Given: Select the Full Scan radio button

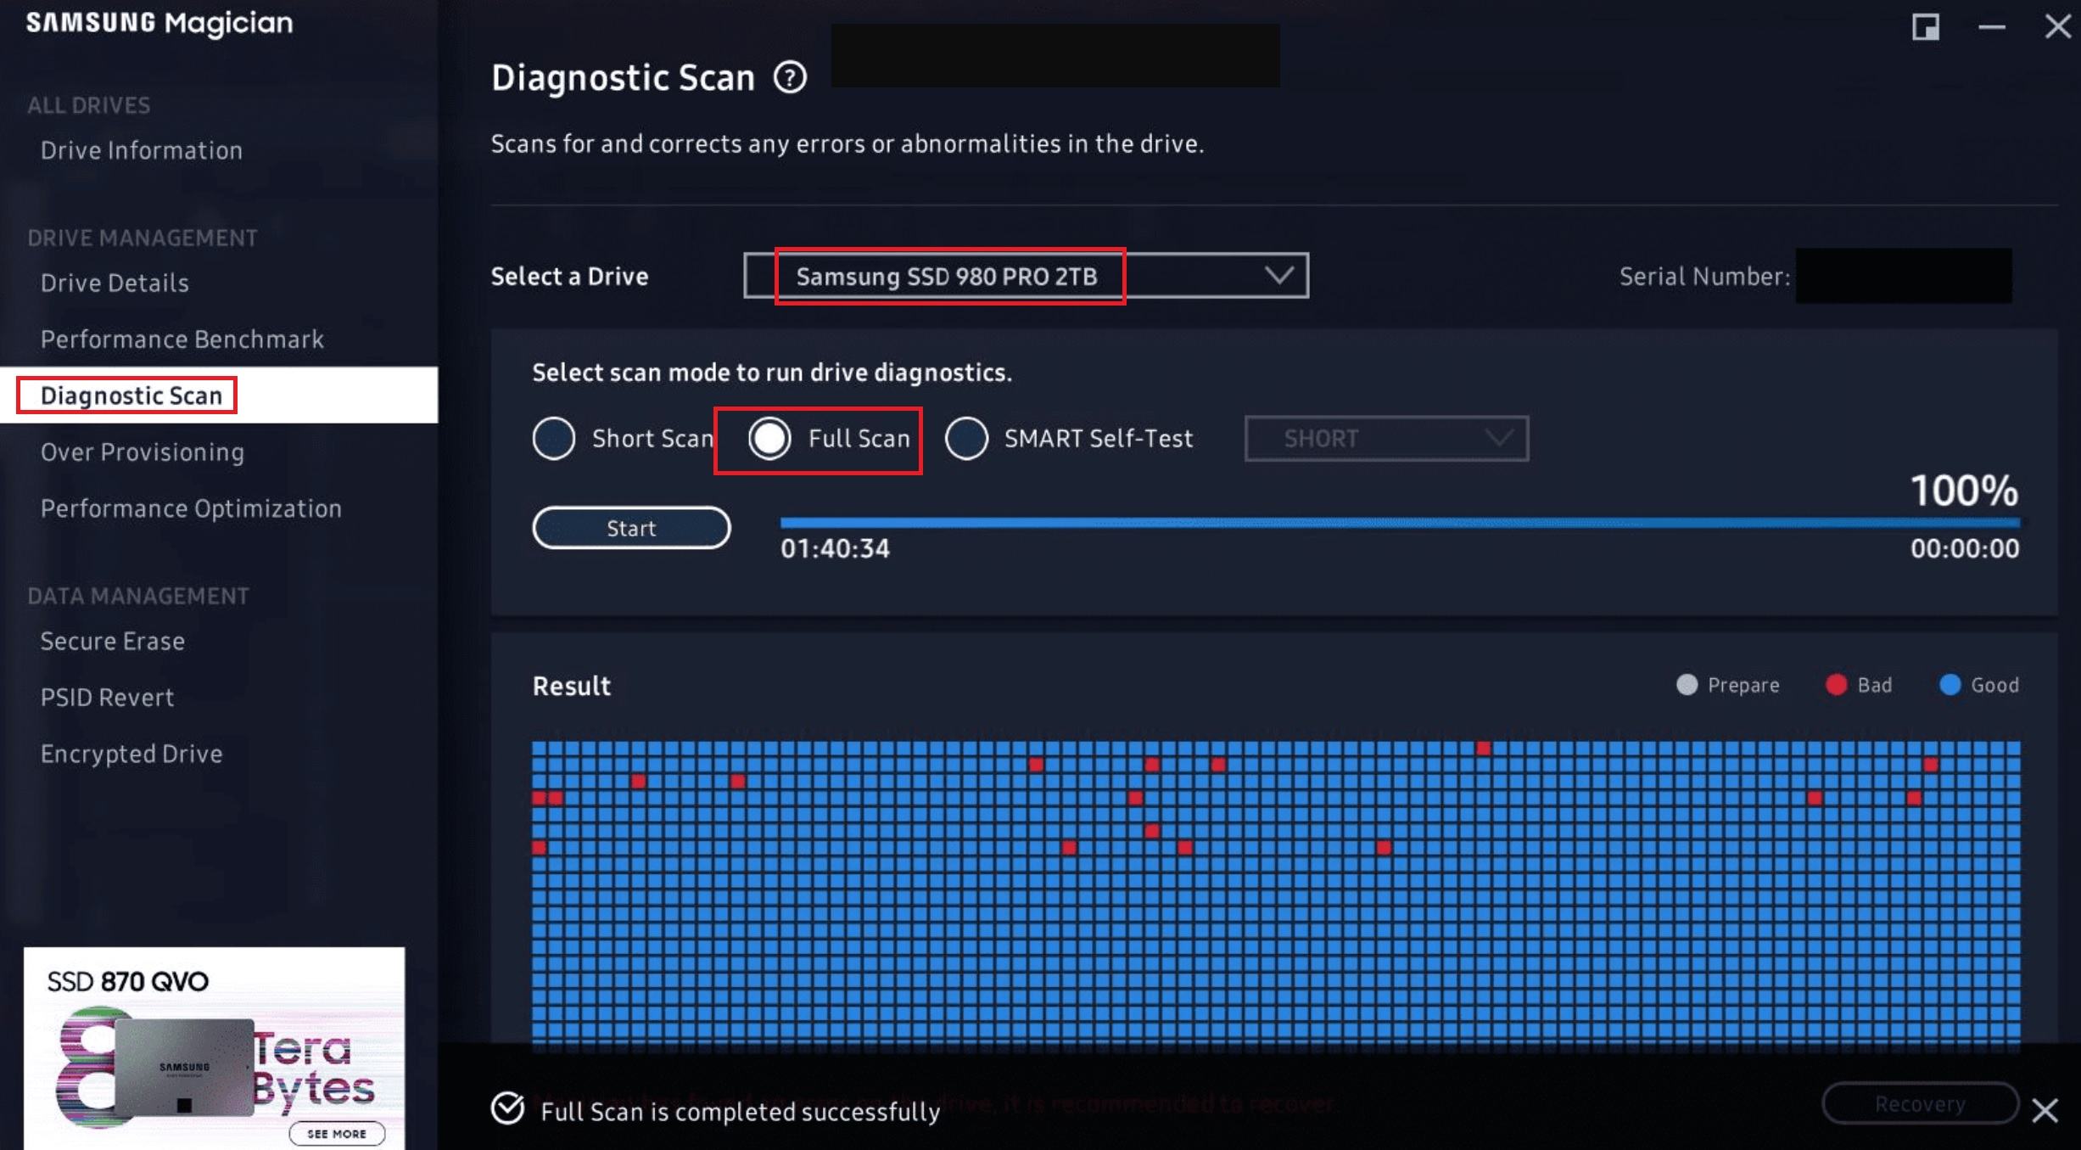Looking at the screenshot, I should 769,439.
